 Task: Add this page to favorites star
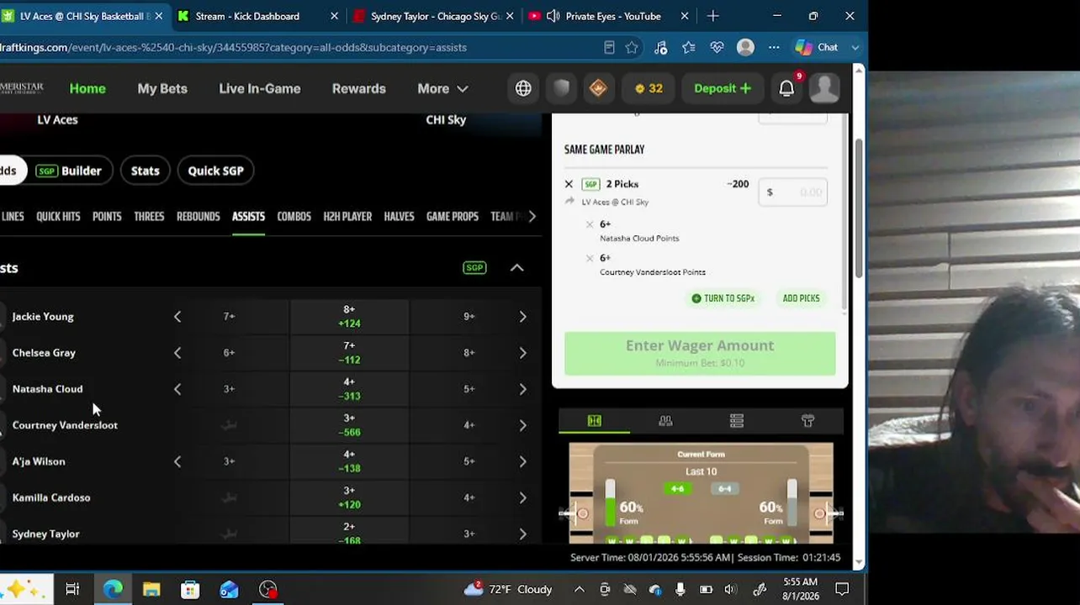click(632, 47)
